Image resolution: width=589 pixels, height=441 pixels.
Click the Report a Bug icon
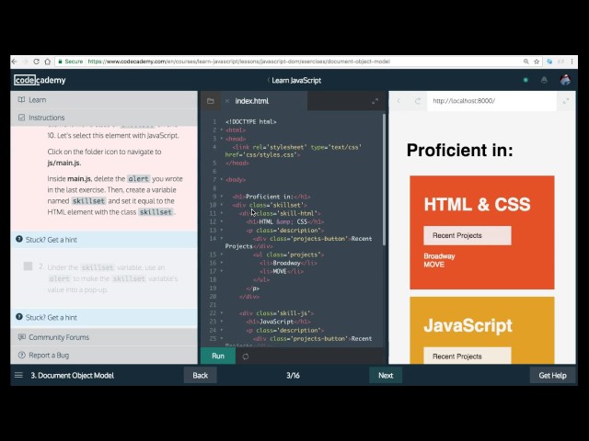(21, 355)
